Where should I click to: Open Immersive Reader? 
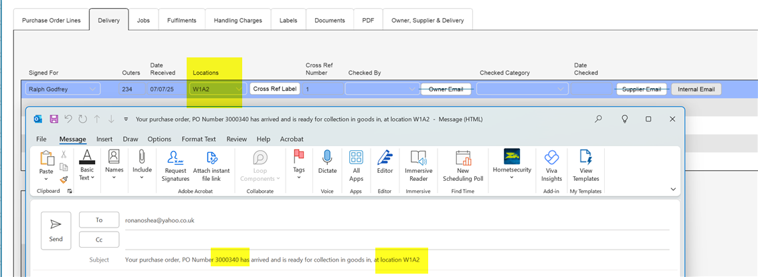click(418, 166)
